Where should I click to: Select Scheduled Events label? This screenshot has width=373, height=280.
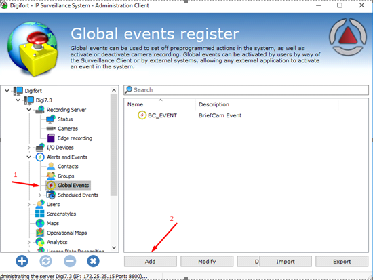(x=78, y=195)
